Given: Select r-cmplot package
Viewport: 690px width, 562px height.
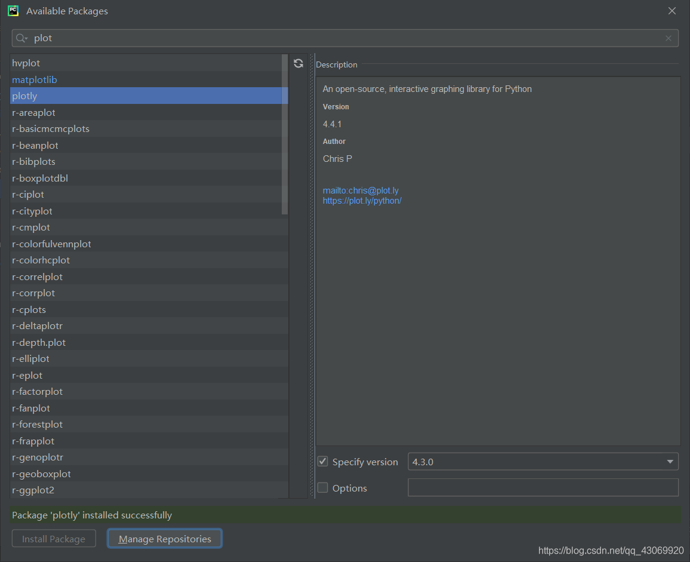Looking at the screenshot, I should point(149,228).
